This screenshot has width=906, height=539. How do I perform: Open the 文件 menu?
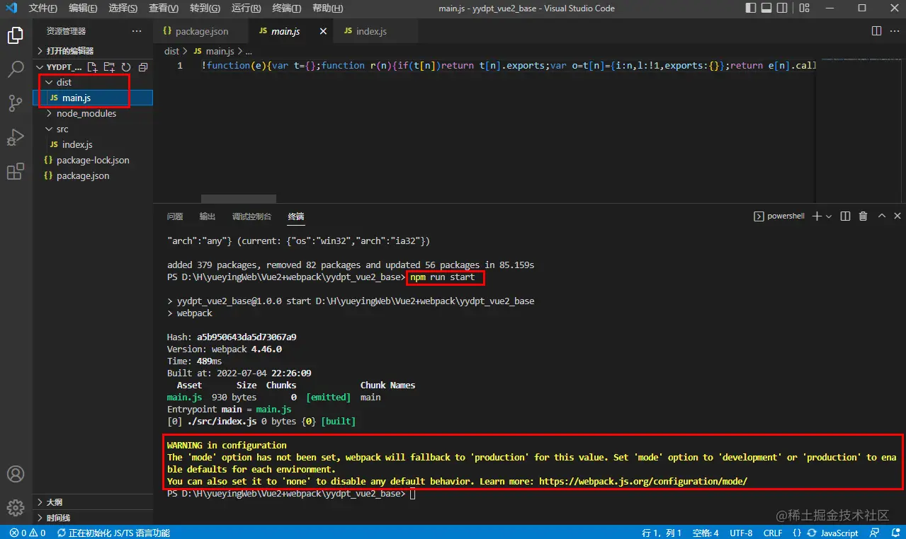(43, 8)
